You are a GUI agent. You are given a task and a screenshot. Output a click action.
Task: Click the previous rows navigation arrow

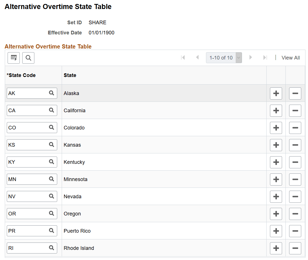click(x=197, y=58)
